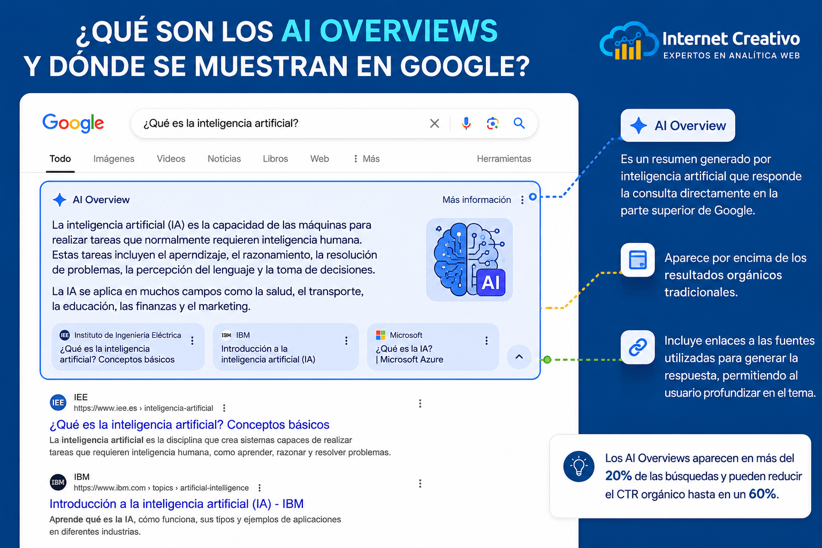
Task: Click the 'La IA se aplica en muchos campos' paragraph
Action: [x=208, y=299]
